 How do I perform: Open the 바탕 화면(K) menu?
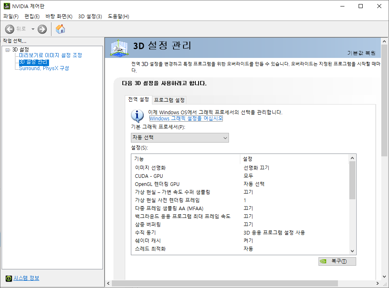click(x=59, y=16)
